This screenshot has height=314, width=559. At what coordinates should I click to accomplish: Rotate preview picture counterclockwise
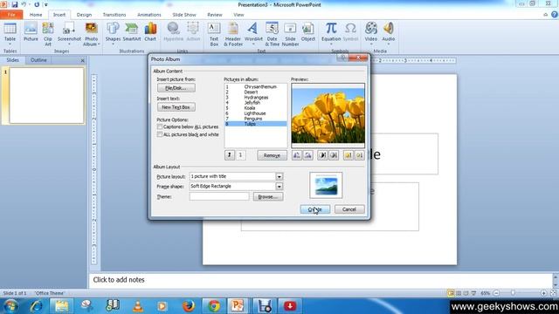[x=297, y=155]
